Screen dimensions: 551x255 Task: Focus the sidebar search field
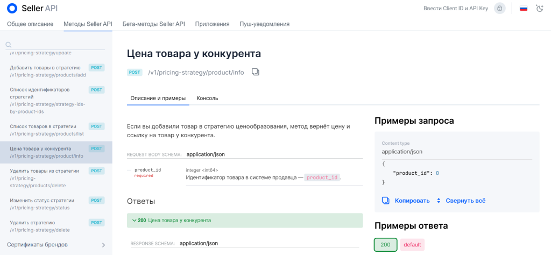(x=56, y=45)
